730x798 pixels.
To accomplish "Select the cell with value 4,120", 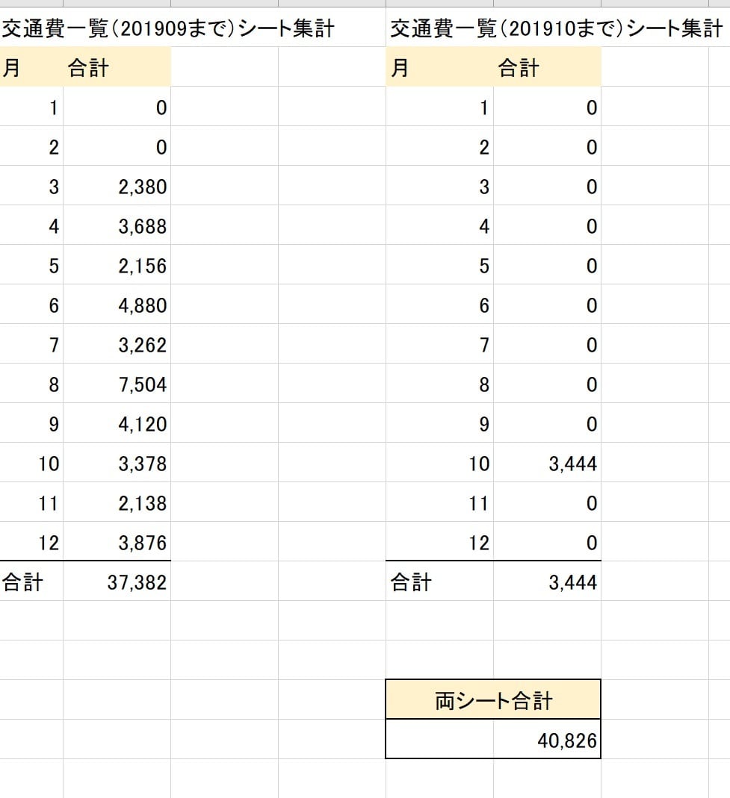I will [117, 423].
